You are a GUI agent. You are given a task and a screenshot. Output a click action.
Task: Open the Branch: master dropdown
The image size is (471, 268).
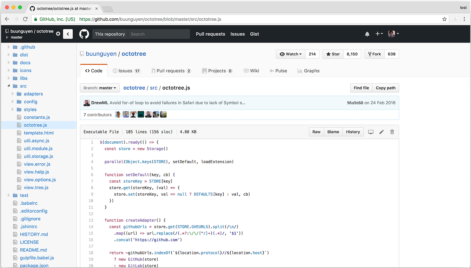pyautogui.click(x=100, y=88)
